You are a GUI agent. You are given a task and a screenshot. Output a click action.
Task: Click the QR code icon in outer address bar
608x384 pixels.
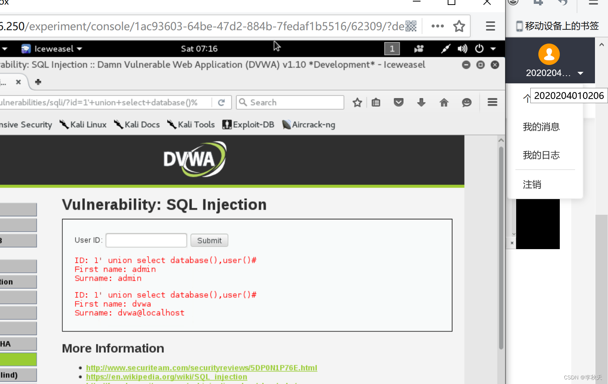[x=411, y=26]
